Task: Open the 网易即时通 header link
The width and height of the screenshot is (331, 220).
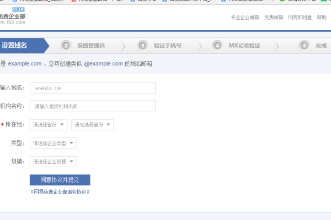Action: click(300, 17)
